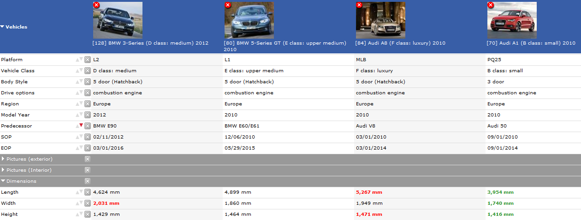This screenshot has height=220, width=581.
Task: Click the green 1,740 mm width value
Action: (x=500, y=203)
